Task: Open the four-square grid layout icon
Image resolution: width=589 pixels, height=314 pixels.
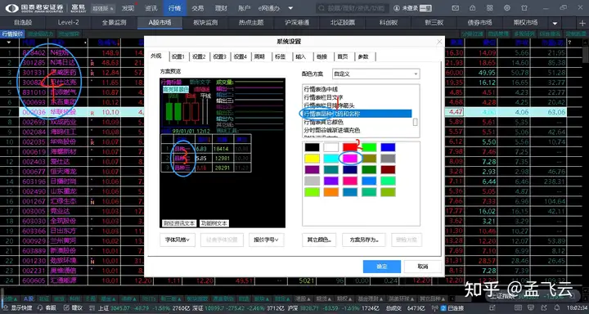Action: (490, 8)
